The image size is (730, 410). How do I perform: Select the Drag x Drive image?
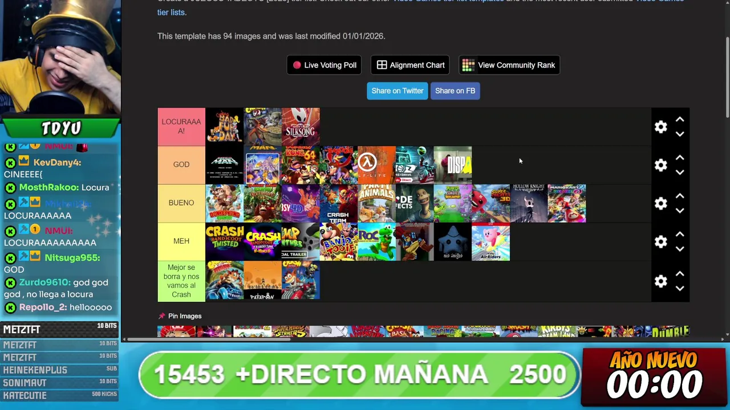point(415,165)
